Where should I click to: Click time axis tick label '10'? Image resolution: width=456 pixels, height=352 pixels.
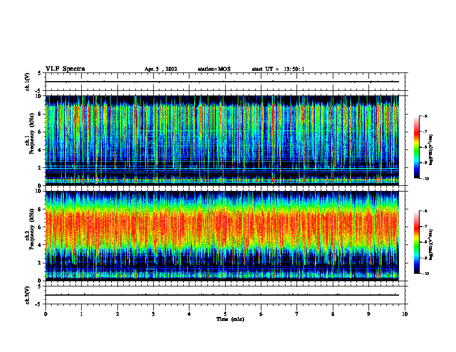coord(405,314)
